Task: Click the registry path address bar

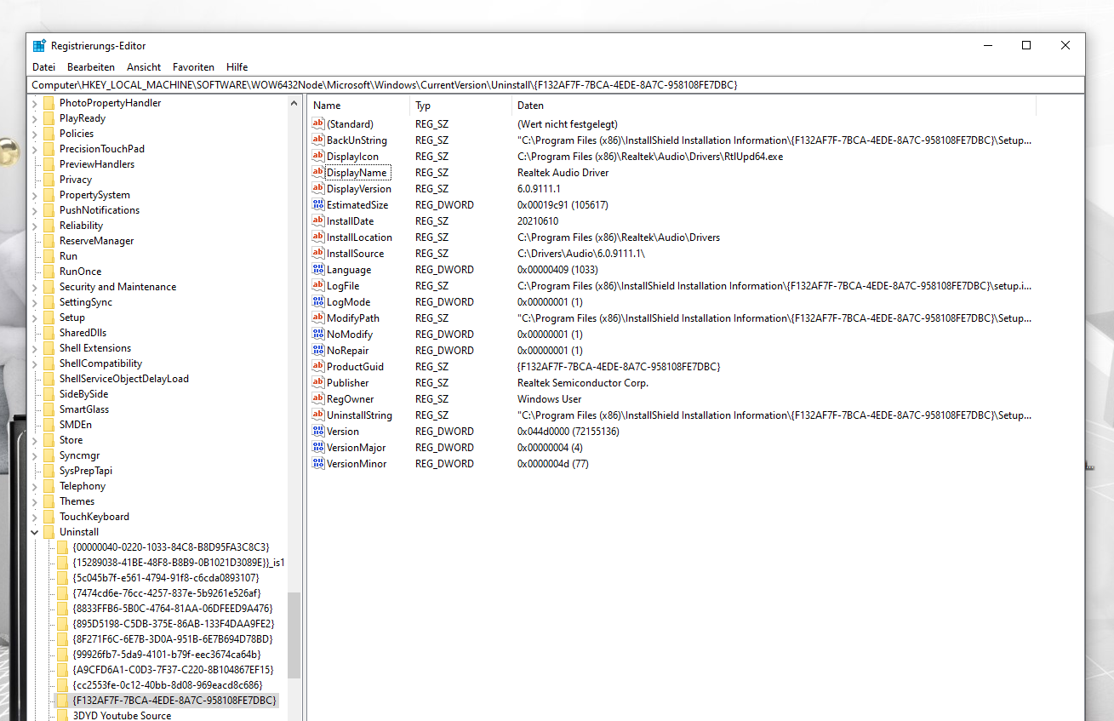Action: coord(557,85)
